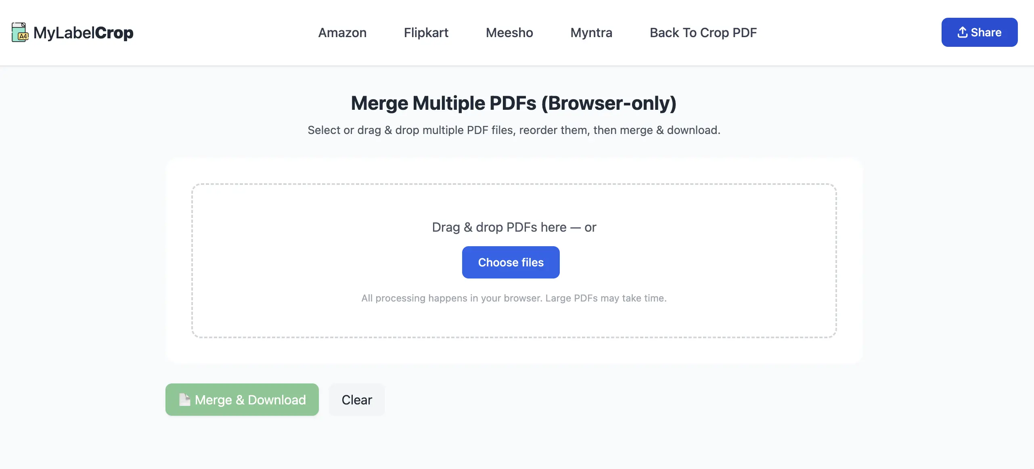Navigate to the Meesho section

509,33
